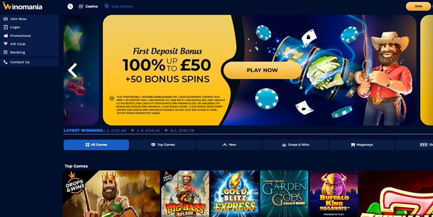Select the All Games tab

pyautogui.click(x=96, y=145)
